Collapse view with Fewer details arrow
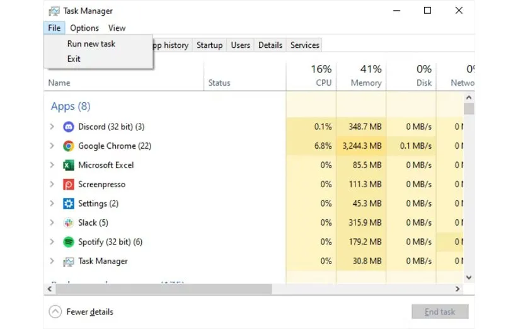The image size is (518, 329). [55, 311]
